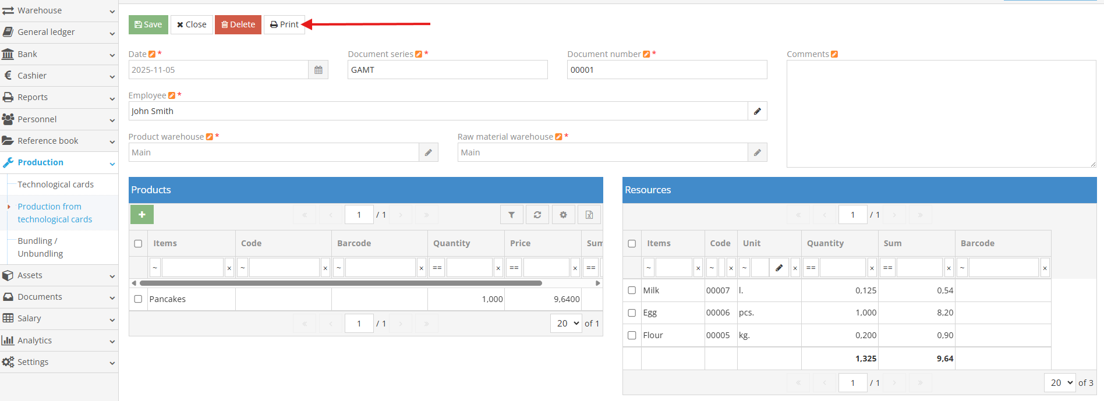Tick the Pancakes row checkbox

[x=138, y=299]
